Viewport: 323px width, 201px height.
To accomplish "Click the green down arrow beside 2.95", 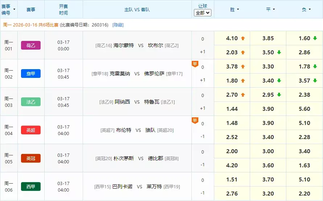I will tap(279, 95).
